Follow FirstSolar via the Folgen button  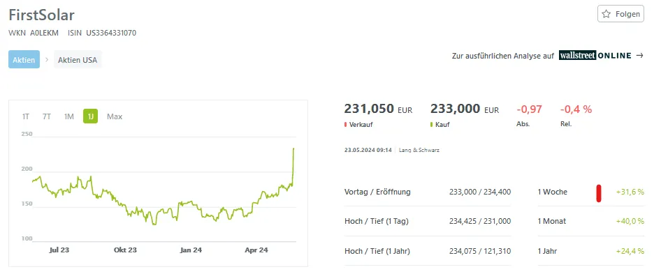pos(620,14)
